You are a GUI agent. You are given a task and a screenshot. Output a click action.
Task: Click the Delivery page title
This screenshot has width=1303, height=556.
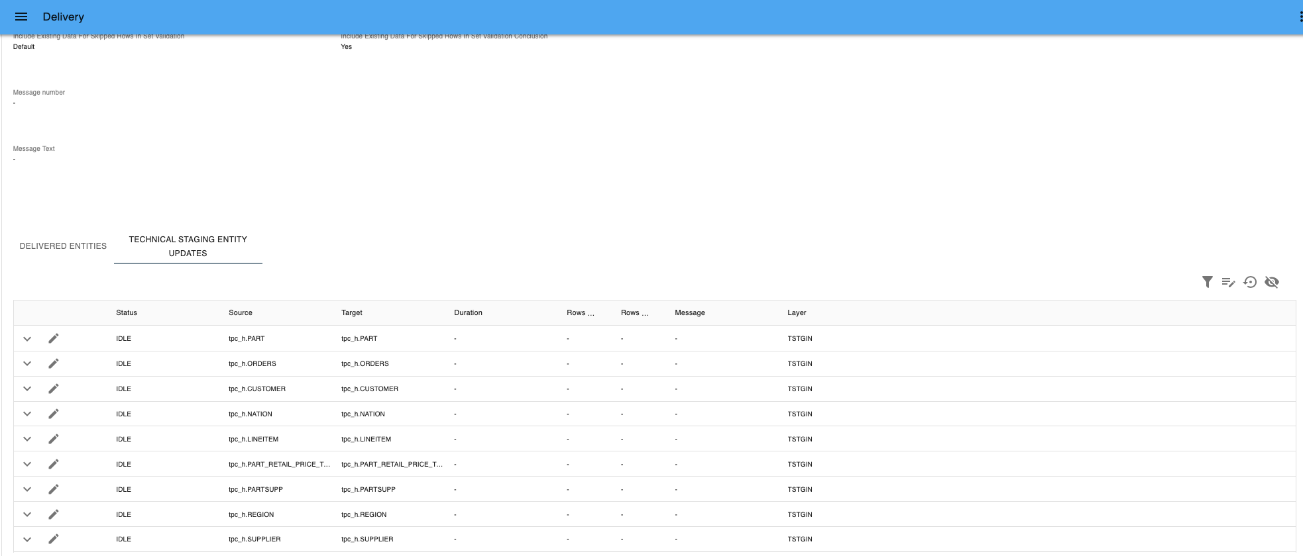point(64,17)
